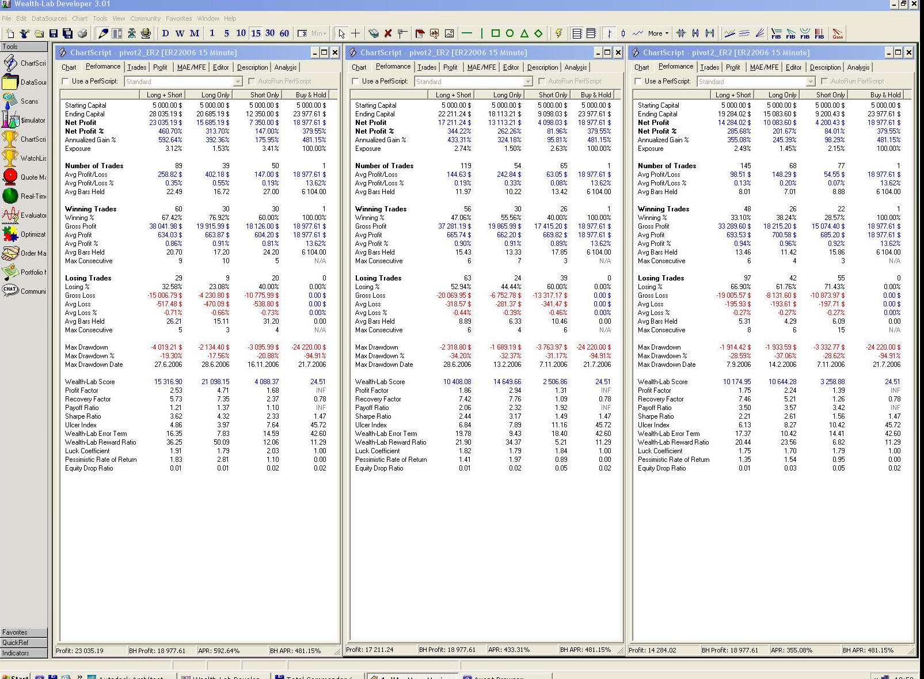The image size is (924, 679).
Task: Open Standard PerfScript dropdown in middle window
Action: tap(528, 82)
